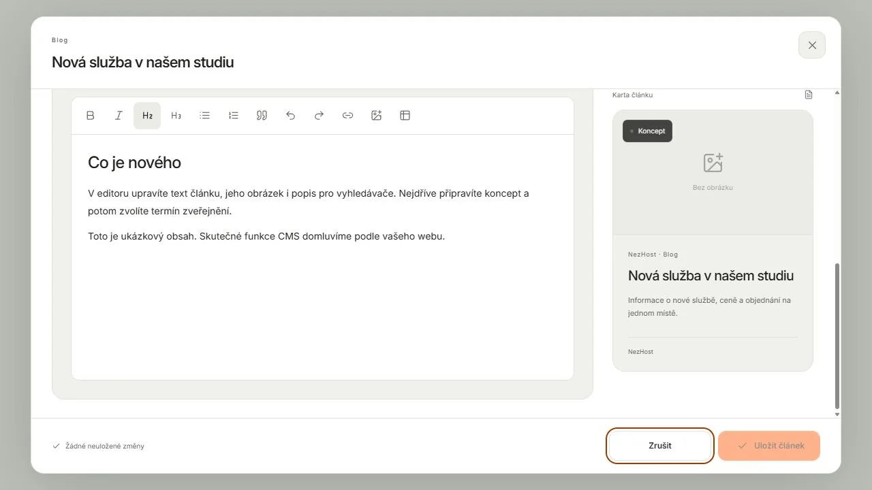Click scrollbar down arrow
The height and width of the screenshot is (490, 872).
click(837, 414)
